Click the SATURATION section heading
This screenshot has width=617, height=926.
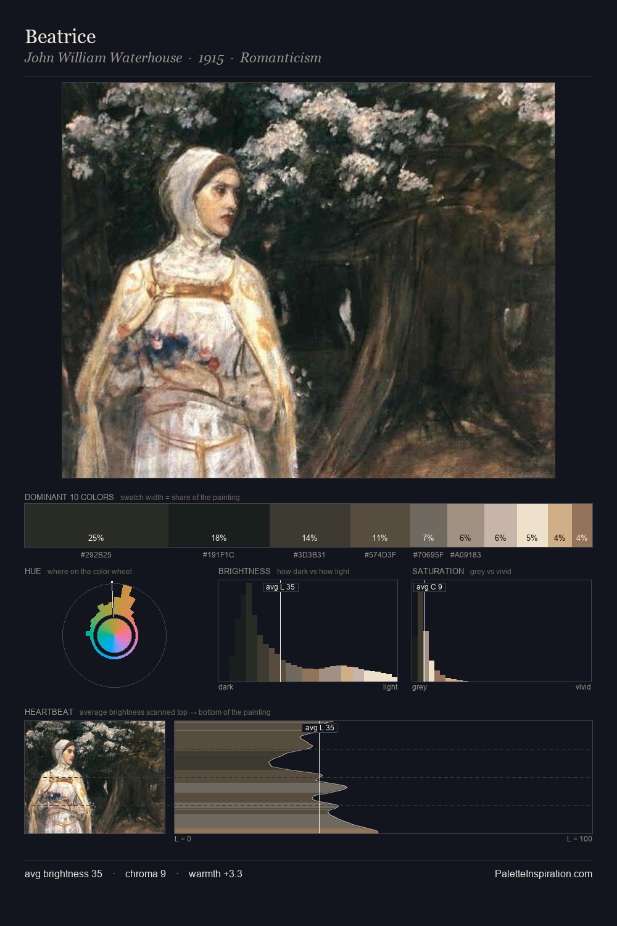pyautogui.click(x=438, y=571)
